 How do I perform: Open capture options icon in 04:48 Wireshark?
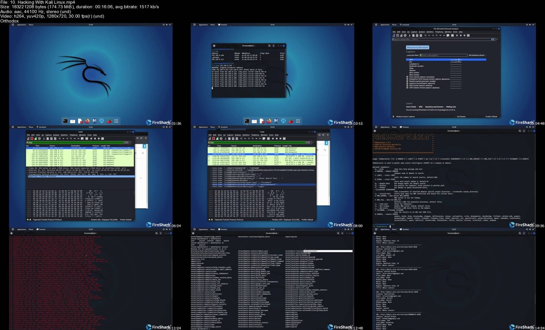[405, 35]
